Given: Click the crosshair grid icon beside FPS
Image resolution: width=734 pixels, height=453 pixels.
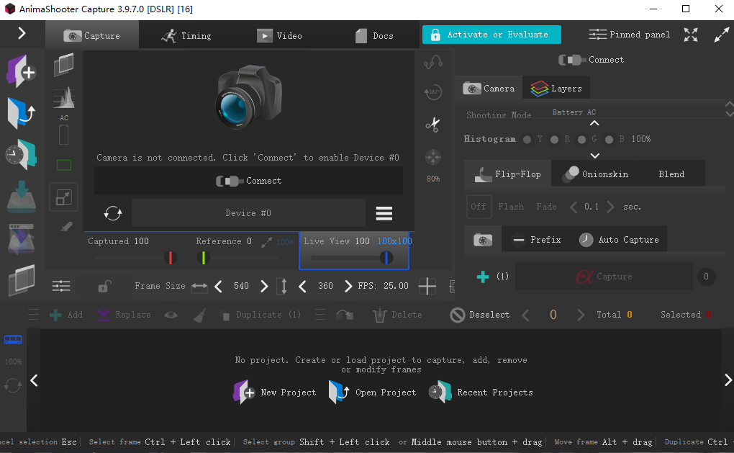Looking at the screenshot, I should point(427,286).
